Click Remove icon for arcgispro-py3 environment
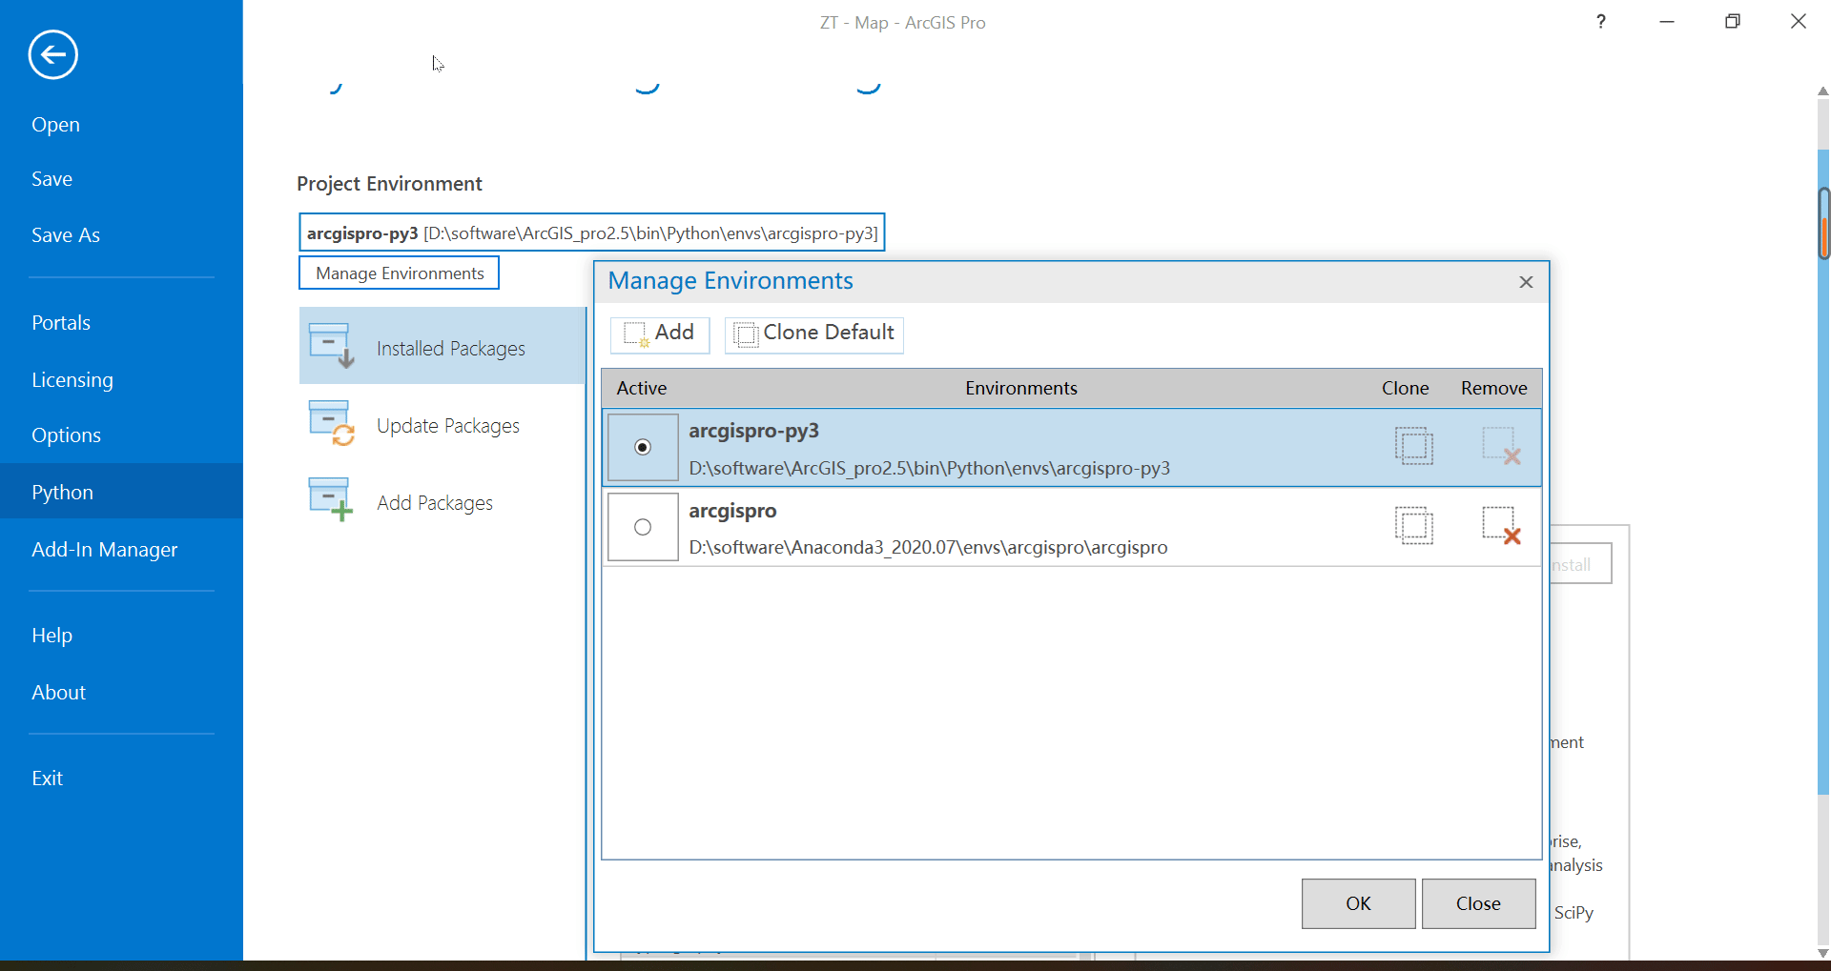The image size is (1831, 971). click(x=1501, y=446)
